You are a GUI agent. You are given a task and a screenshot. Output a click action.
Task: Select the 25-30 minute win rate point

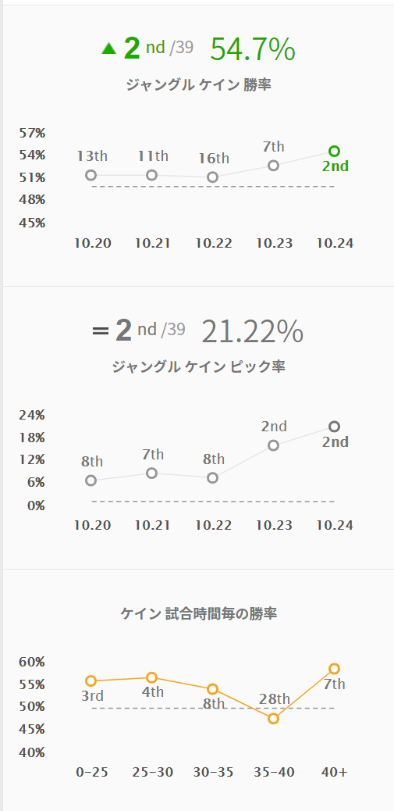(x=152, y=677)
